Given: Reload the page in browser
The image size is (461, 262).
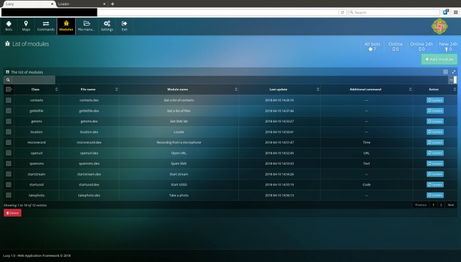Looking at the screenshot, I should (x=342, y=13).
